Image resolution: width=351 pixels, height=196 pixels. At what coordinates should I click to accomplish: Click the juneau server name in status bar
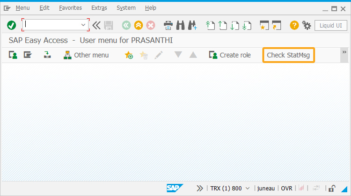(x=266, y=189)
